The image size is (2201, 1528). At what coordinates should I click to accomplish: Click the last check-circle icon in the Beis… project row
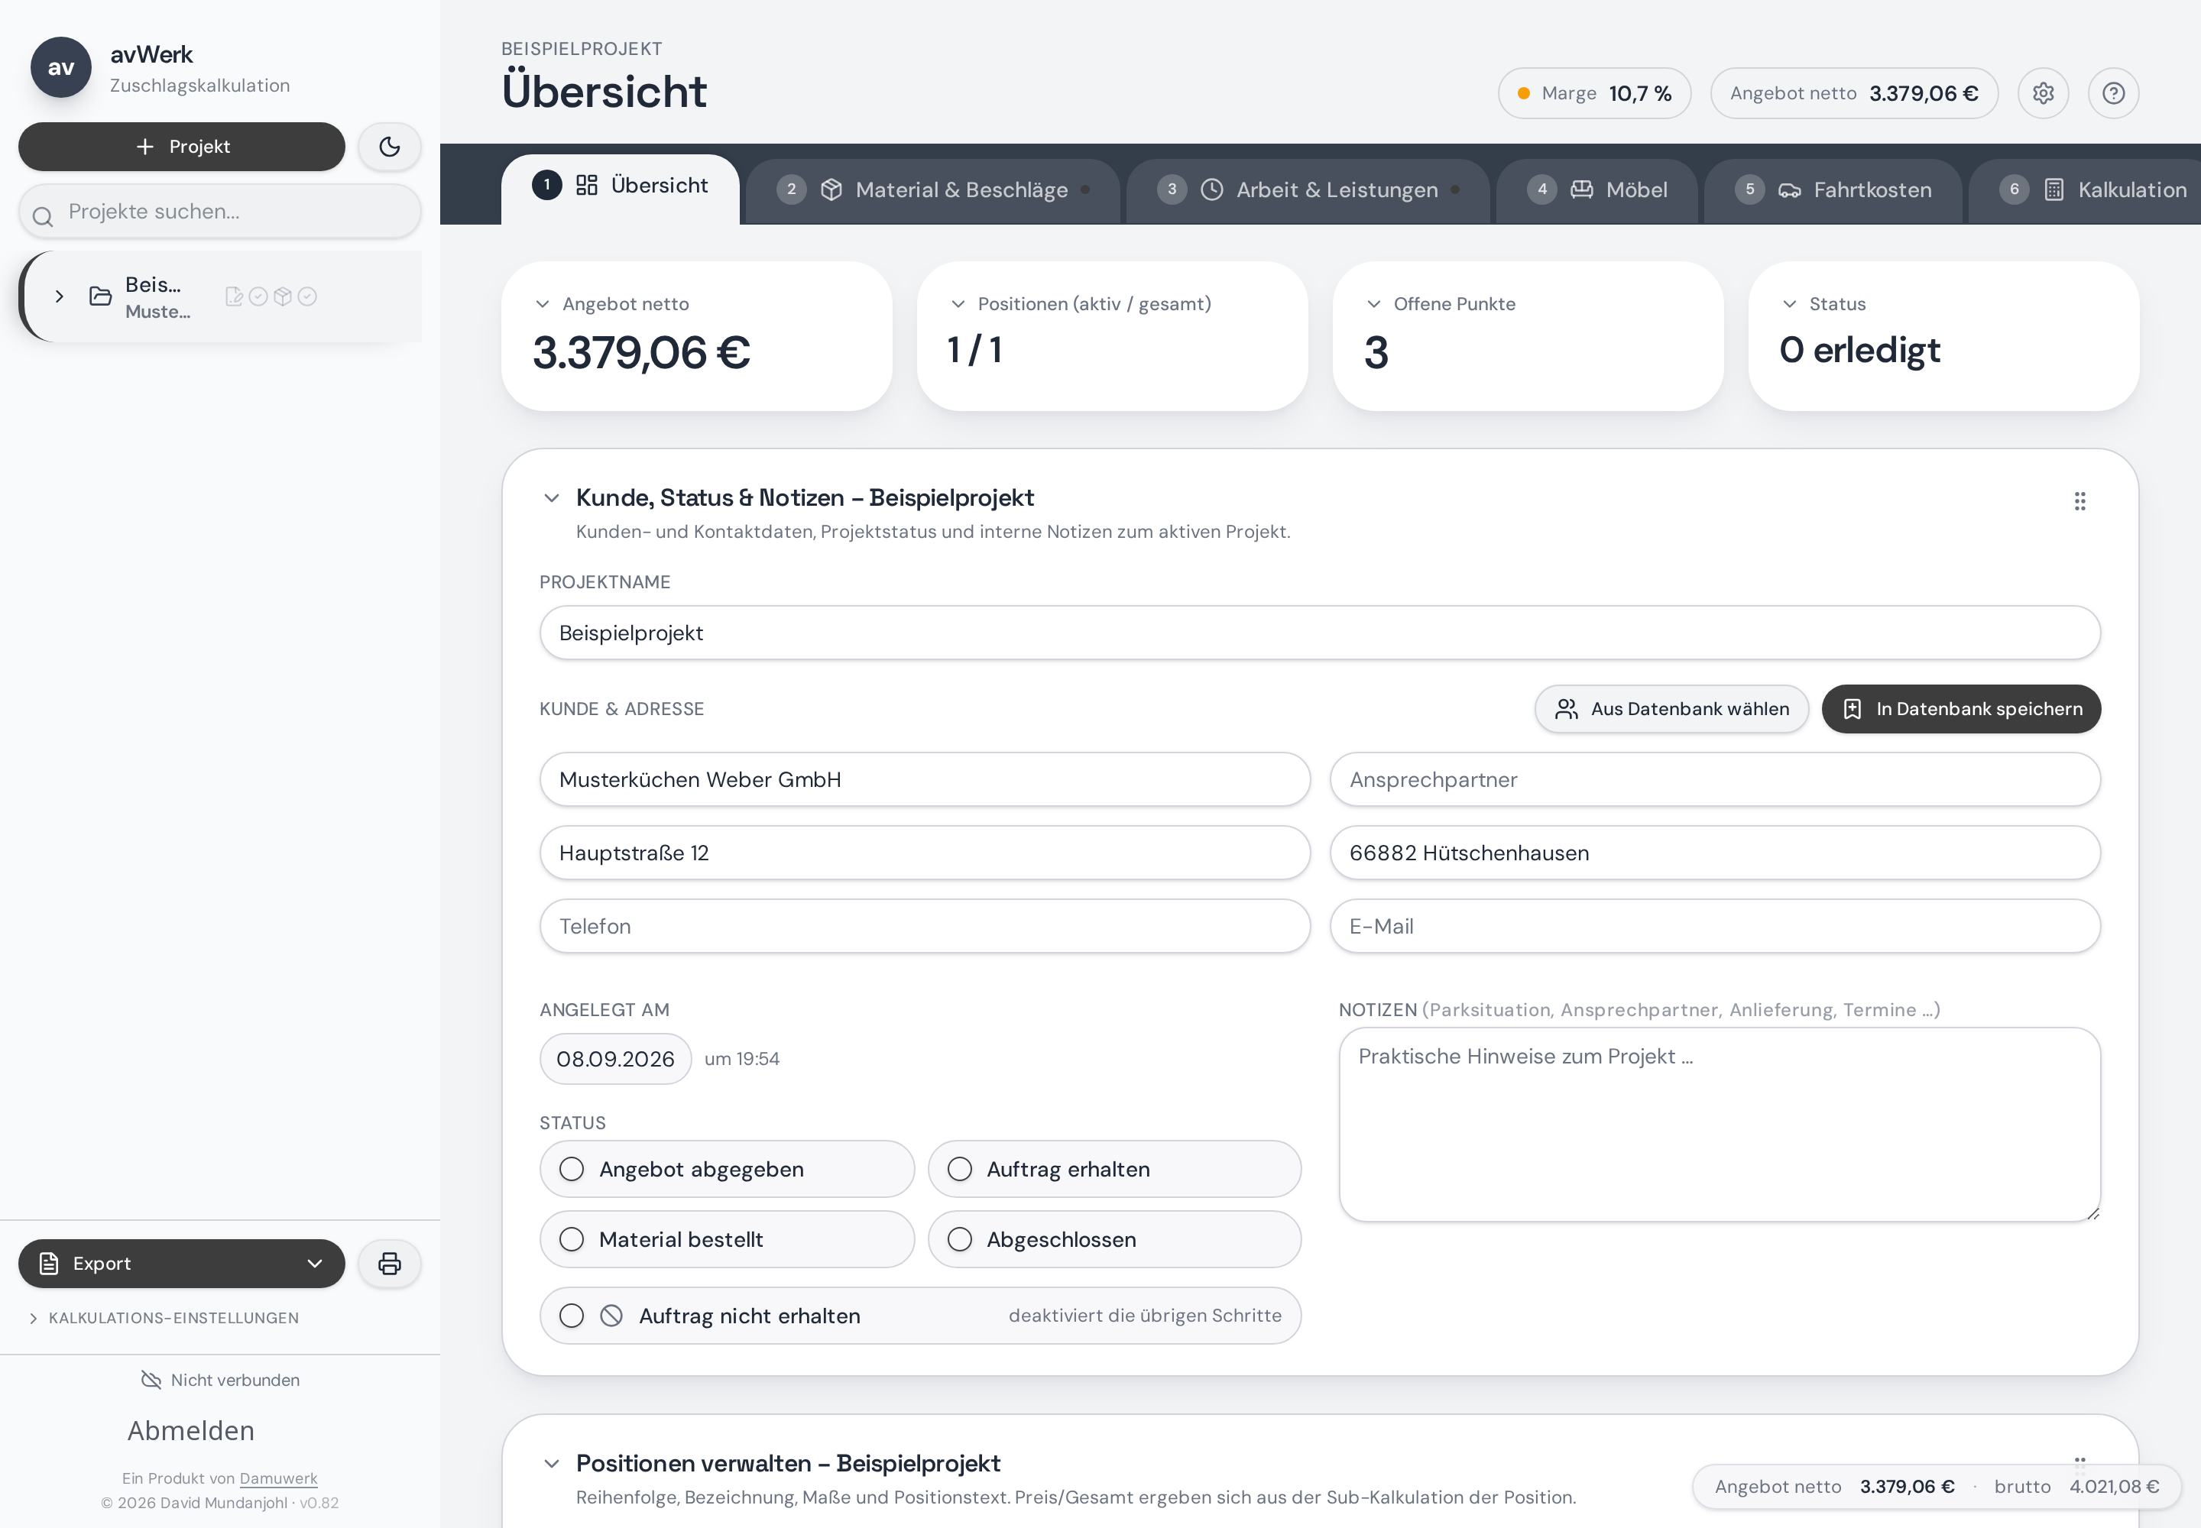[x=307, y=296]
